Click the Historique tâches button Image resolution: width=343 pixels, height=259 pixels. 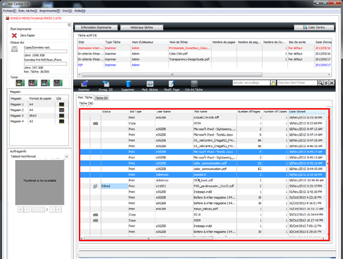142,27
